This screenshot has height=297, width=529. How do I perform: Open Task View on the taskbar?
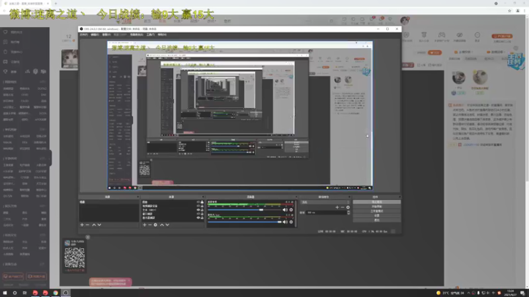tap(24, 293)
